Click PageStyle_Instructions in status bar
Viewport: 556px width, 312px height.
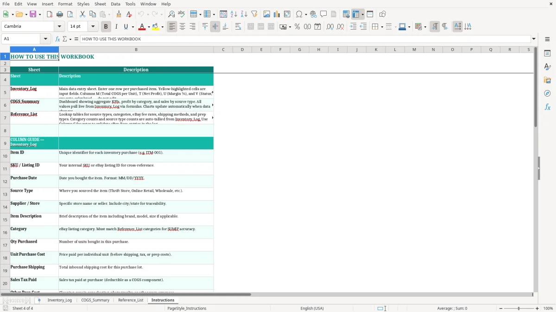click(x=187, y=308)
